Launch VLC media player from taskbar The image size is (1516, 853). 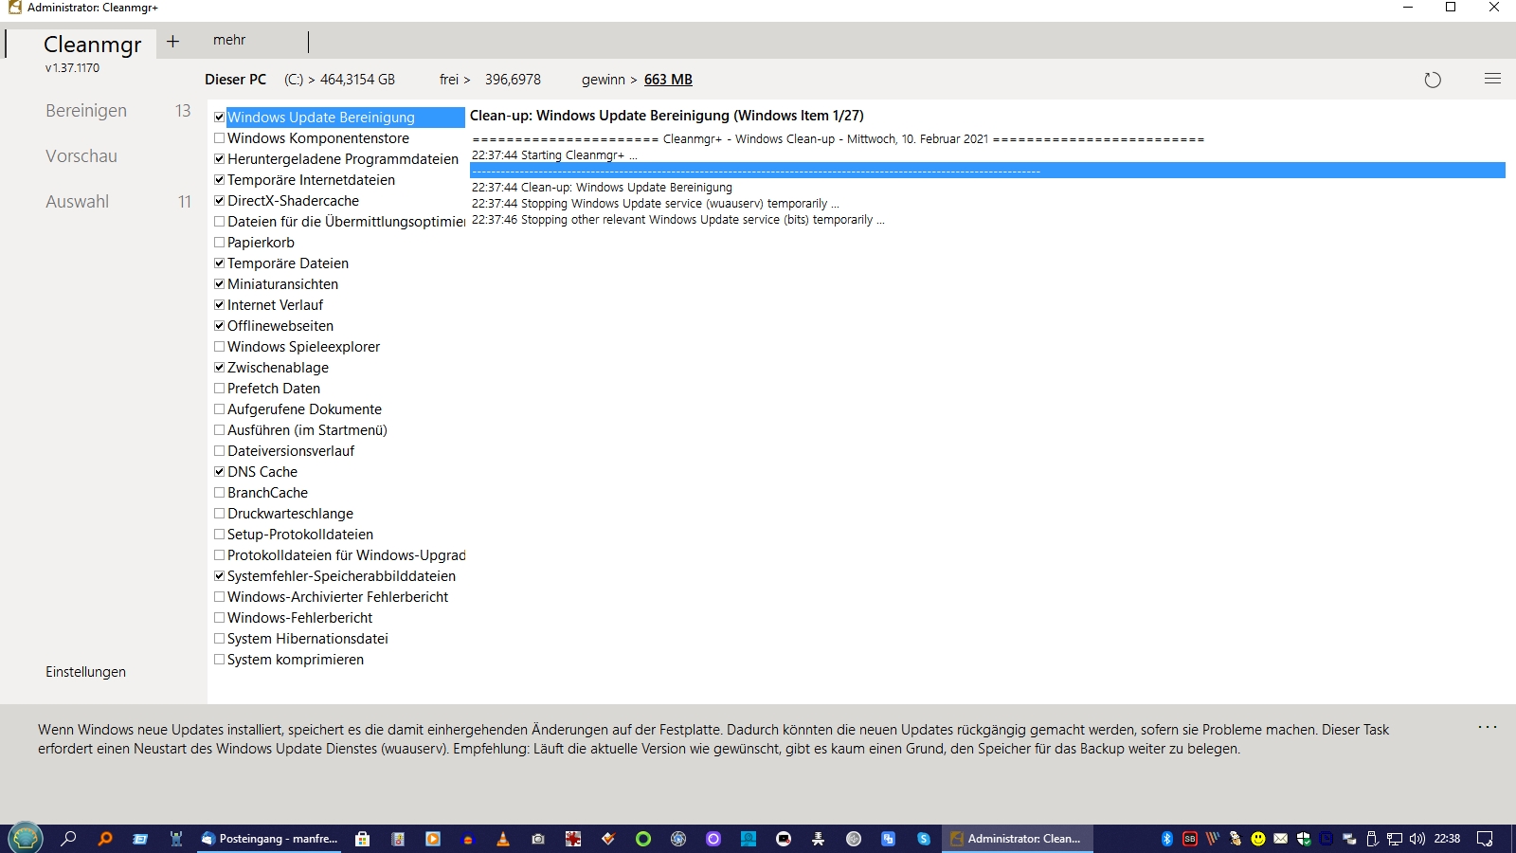coord(503,839)
